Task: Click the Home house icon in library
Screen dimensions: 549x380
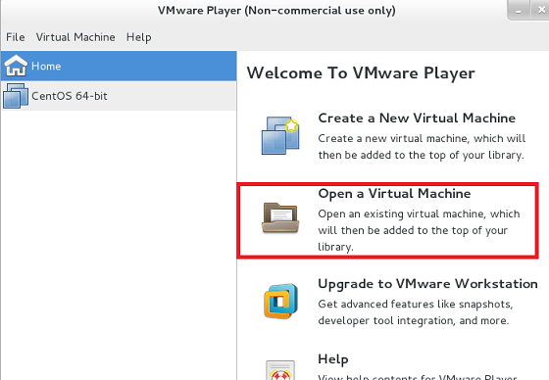Action: tap(16, 66)
